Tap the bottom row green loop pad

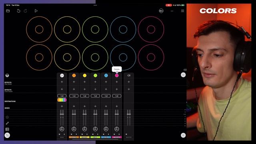coord(95,58)
